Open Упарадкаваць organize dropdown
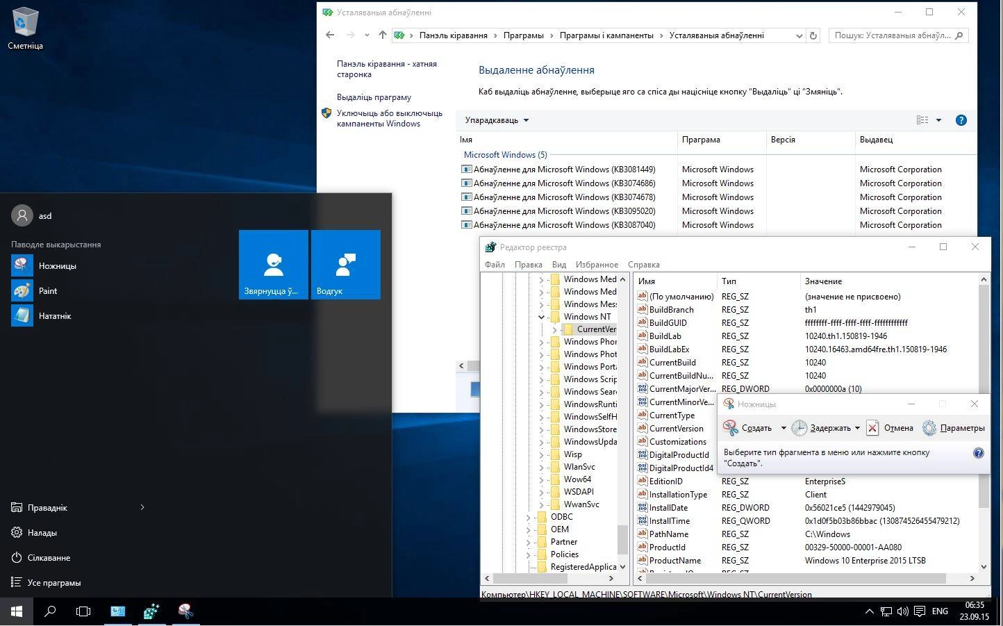This screenshot has width=1003, height=626. click(x=497, y=120)
